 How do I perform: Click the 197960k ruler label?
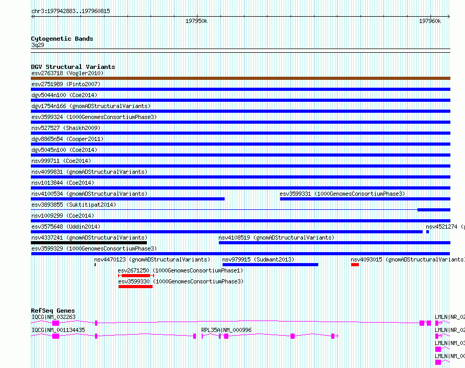tap(430, 21)
